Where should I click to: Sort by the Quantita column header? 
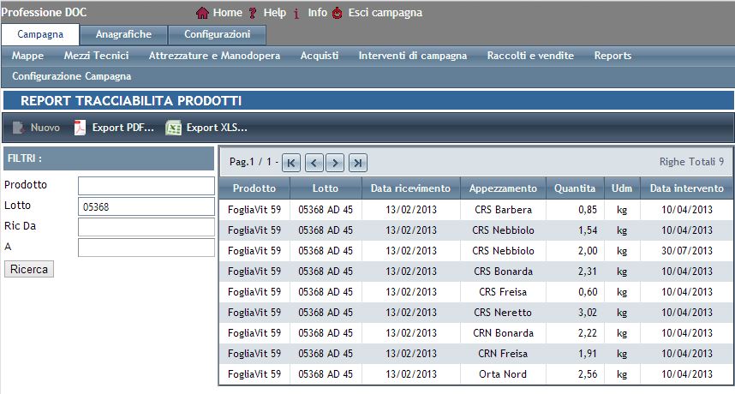click(574, 188)
